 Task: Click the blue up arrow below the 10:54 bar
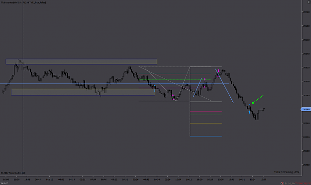click(x=249, y=112)
